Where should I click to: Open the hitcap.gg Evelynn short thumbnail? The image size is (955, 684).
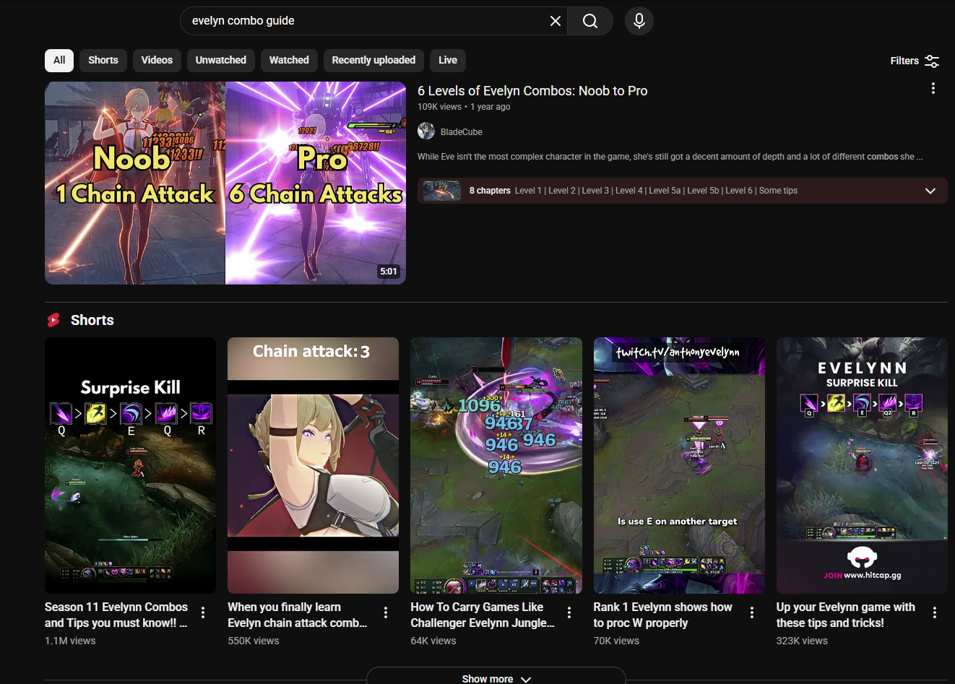[x=862, y=465]
